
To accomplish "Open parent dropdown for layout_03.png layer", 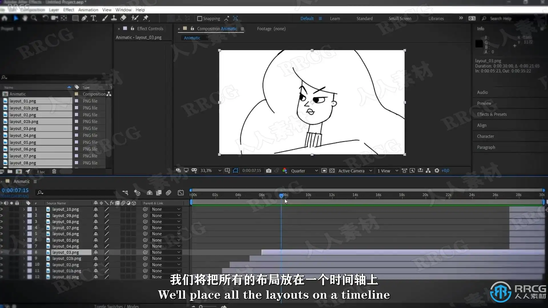I will pyautogui.click(x=166, y=252).
